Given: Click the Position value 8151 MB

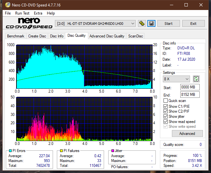Looking at the screenshot, I should point(195,161).
